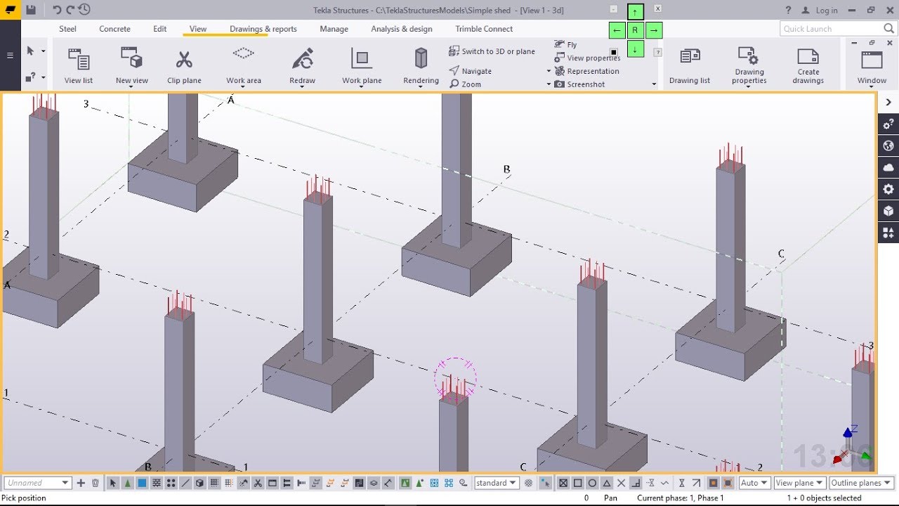This screenshot has width=899, height=506.
Task: Toggle snap to end points square
Action: (x=578, y=483)
